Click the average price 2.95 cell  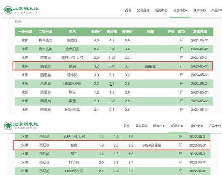[x=116, y=171]
